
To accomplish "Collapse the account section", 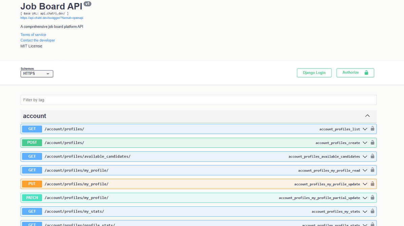I will (367, 115).
